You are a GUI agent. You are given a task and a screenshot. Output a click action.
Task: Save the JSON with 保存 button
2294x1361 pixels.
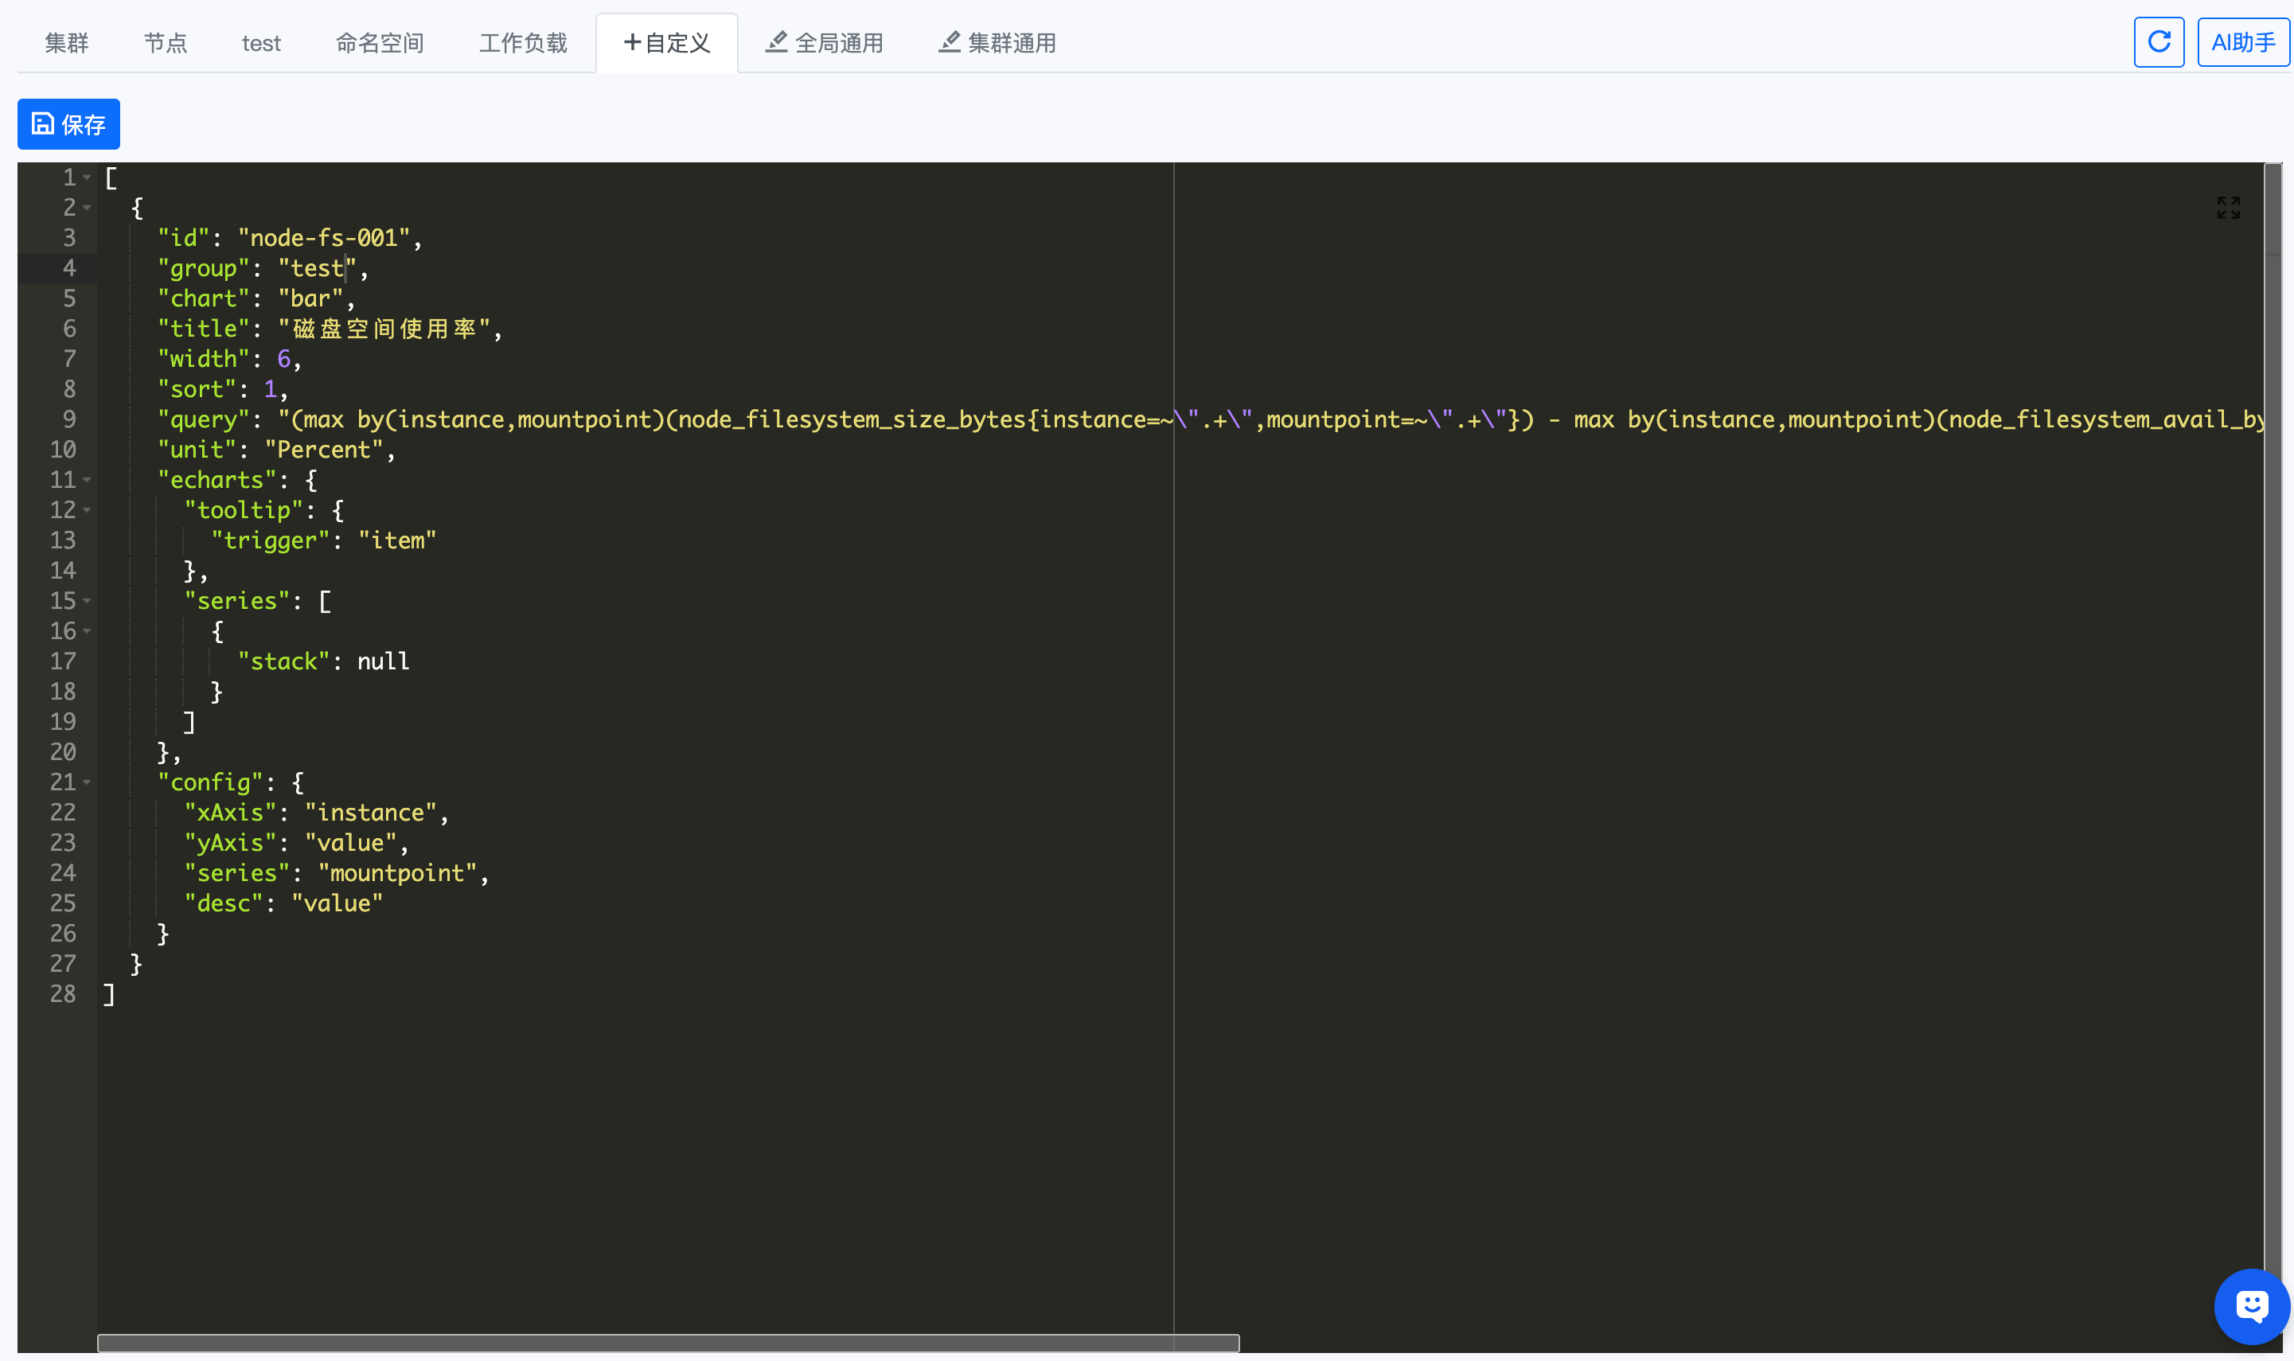pyautogui.click(x=68, y=124)
